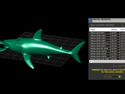Select the White Gold:10KX1 row
The height and width of the screenshot is (94, 125).
pyautogui.click(x=107, y=51)
